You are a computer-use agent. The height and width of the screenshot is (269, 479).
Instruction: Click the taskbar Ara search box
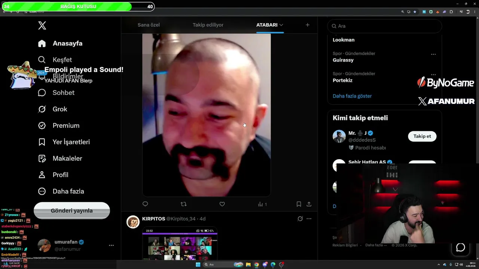223,265
